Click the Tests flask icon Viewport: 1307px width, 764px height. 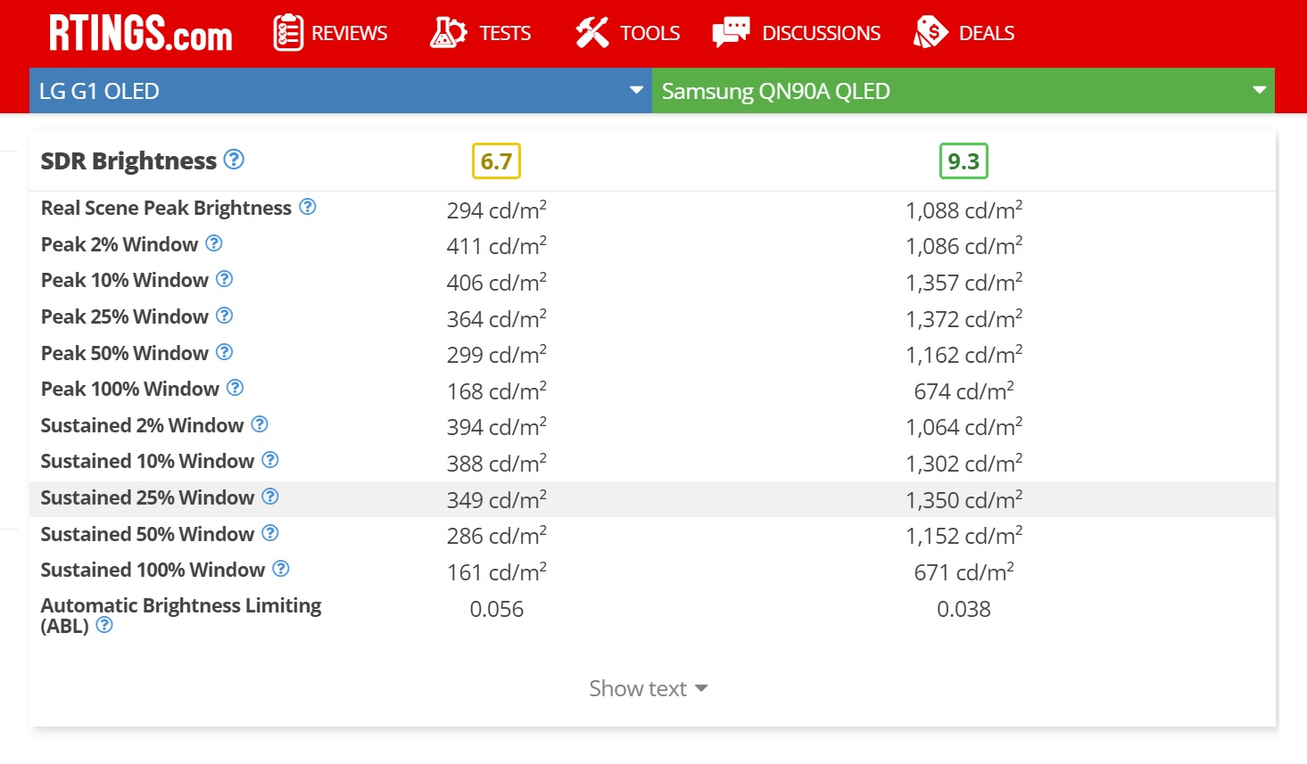(448, 33)
